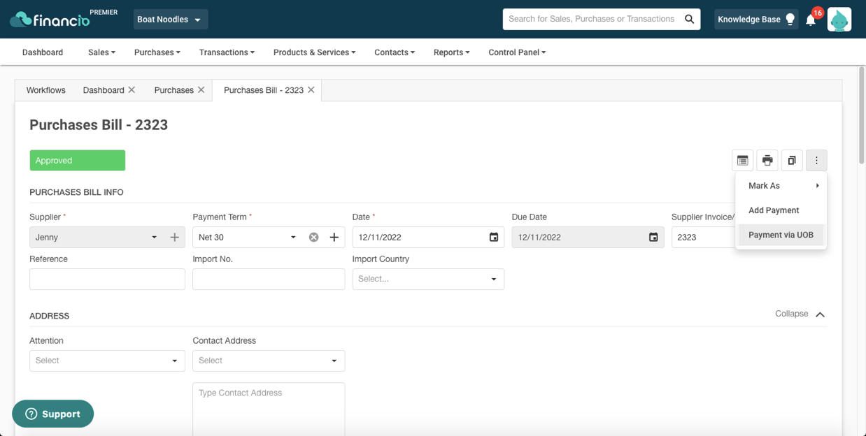The image size is (866, 436).
Task: Click the journal list view icon
Action: pos(743,161)
